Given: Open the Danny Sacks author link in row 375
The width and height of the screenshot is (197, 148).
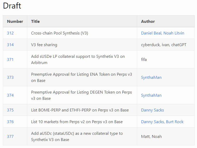Looking at the screenshot, I should pos(152,110).
